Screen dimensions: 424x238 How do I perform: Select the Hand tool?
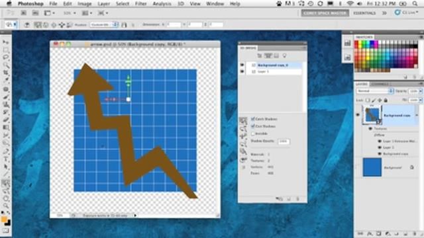pos(6,198)
